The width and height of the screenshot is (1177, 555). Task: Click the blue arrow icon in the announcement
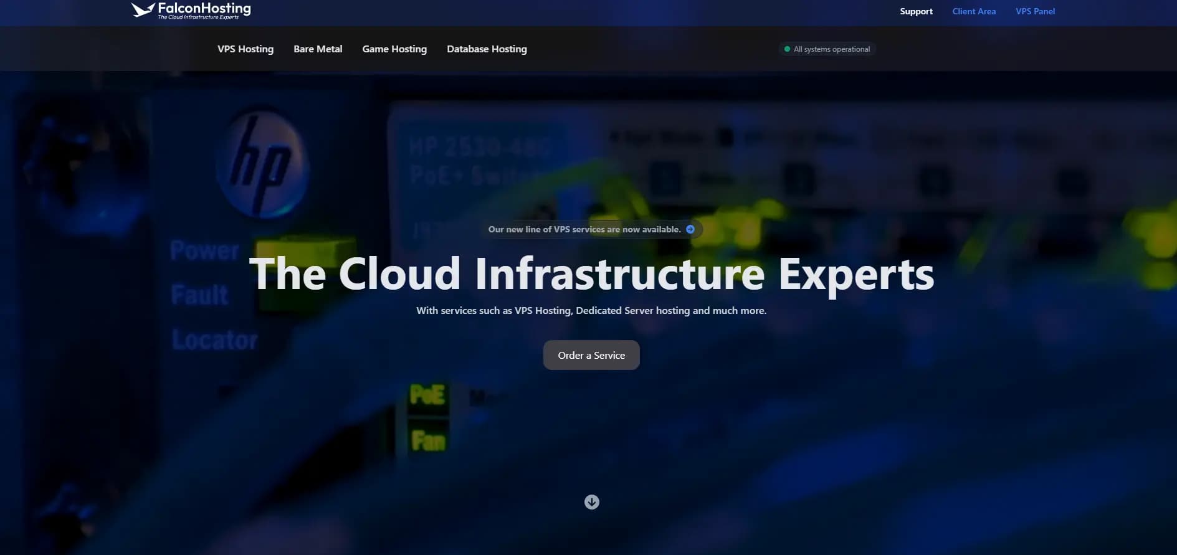690,229
